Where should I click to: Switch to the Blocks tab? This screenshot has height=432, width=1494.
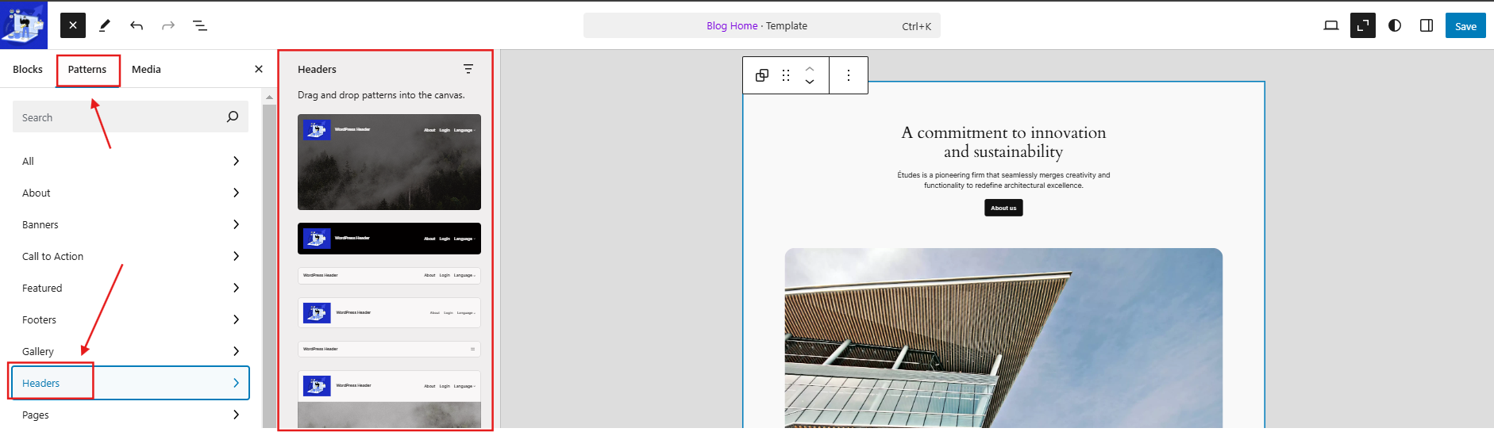click(x=28, y=70)
